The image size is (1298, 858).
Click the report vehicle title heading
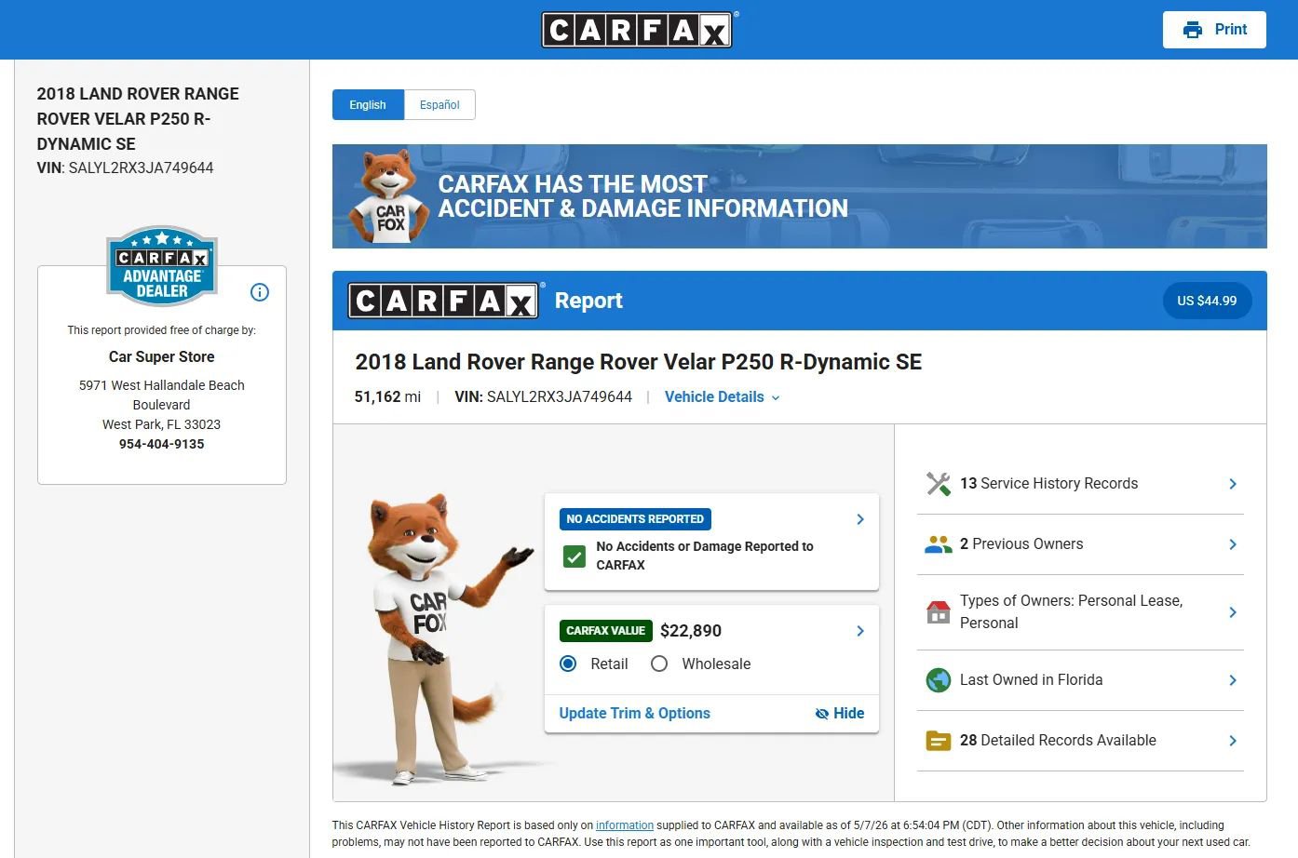point(639,362)
